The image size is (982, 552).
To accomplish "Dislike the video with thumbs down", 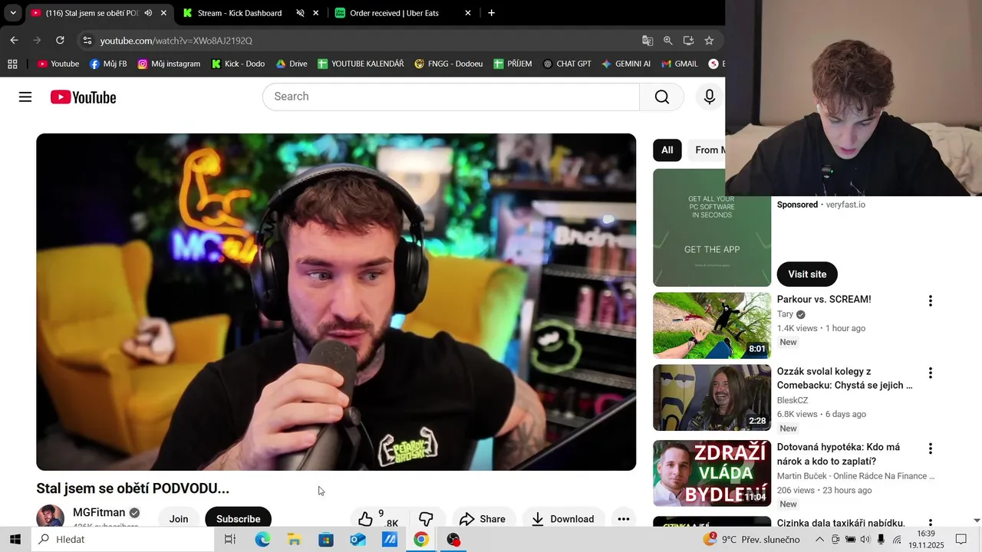I will (x=426, y=519).
